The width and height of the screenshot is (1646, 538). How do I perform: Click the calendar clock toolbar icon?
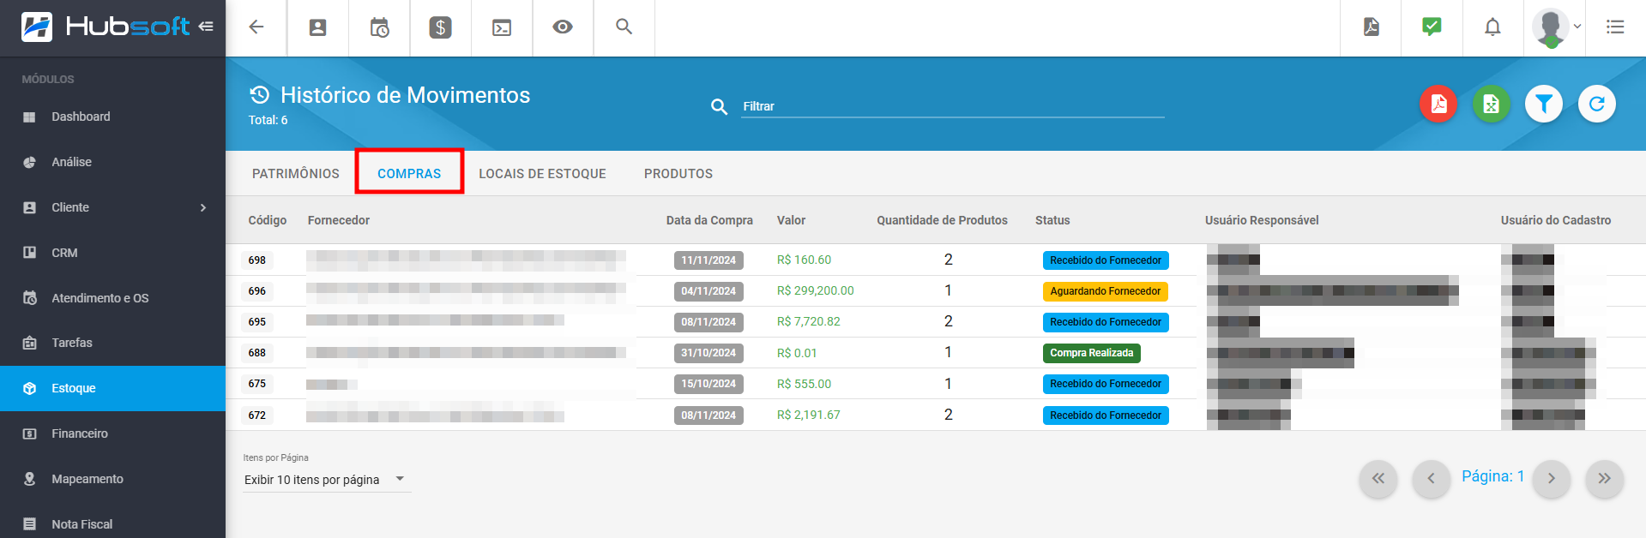(x=379, y=27)
